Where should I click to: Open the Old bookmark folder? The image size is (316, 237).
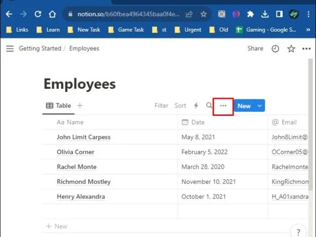[218, 30]
